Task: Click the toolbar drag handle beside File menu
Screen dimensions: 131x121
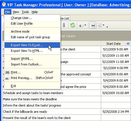Action: [3, 12]
